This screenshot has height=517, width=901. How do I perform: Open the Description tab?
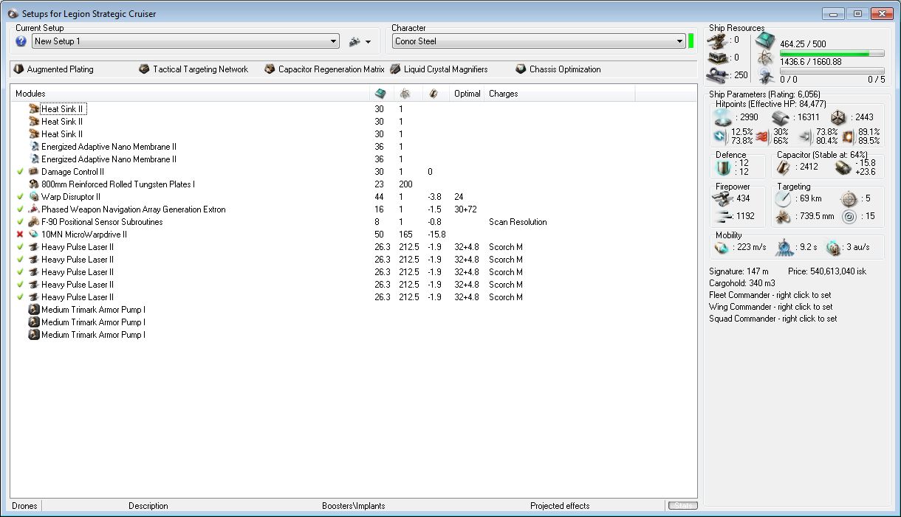[148, 506]
